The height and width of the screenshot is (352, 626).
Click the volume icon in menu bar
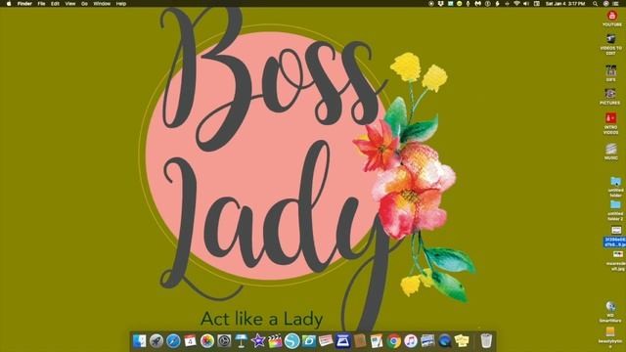coord(526,4)
